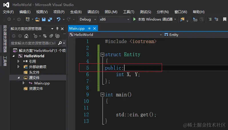Viewport: 228px width, 130px height.
Task: Click the Solution Explorer back arrow
Action: tap(14, 36)
